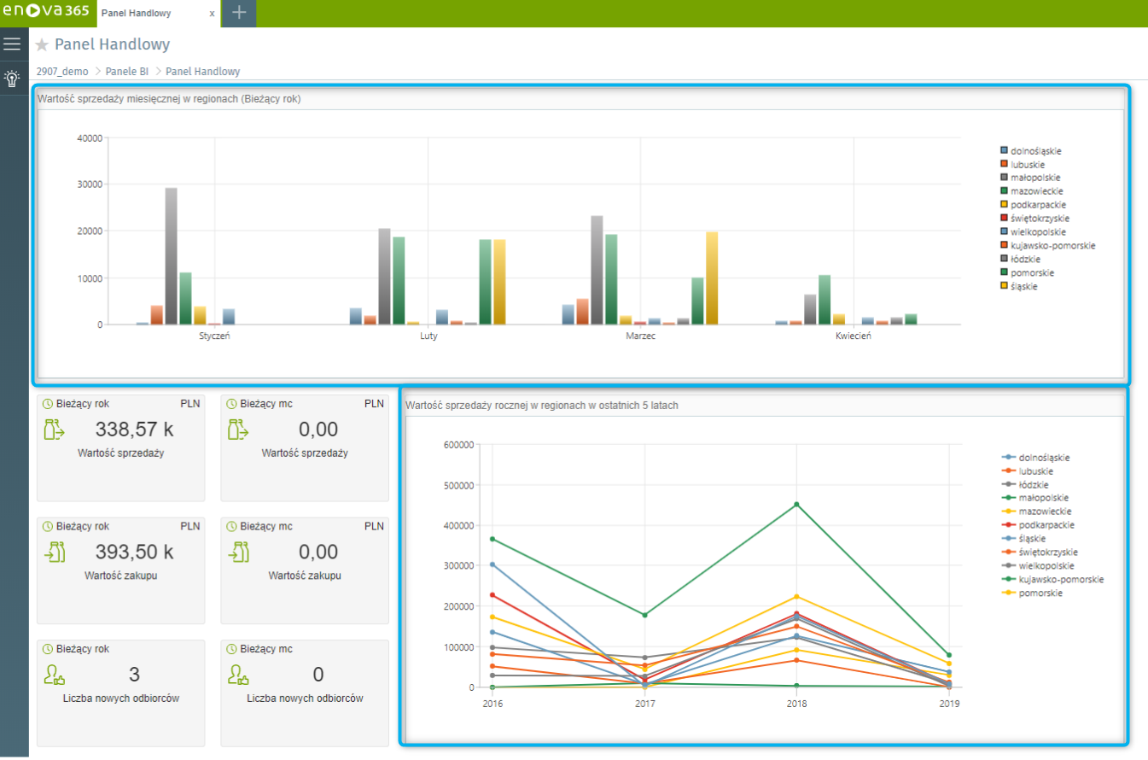1148x760 pixels.
Task: Click the monthly new customers icon
Action: 239,675
